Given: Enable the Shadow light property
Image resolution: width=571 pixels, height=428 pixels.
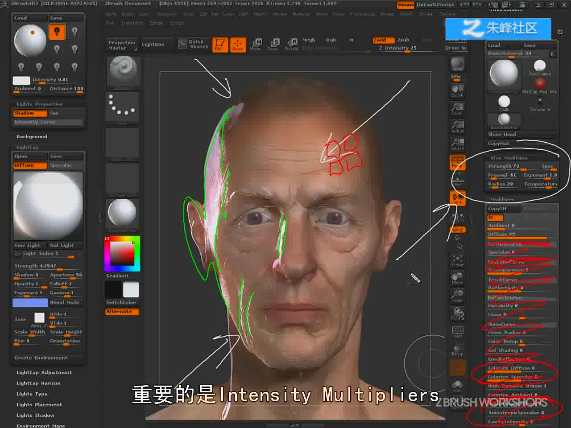Looking at the screenshot, I should click(x=30, y=113).
